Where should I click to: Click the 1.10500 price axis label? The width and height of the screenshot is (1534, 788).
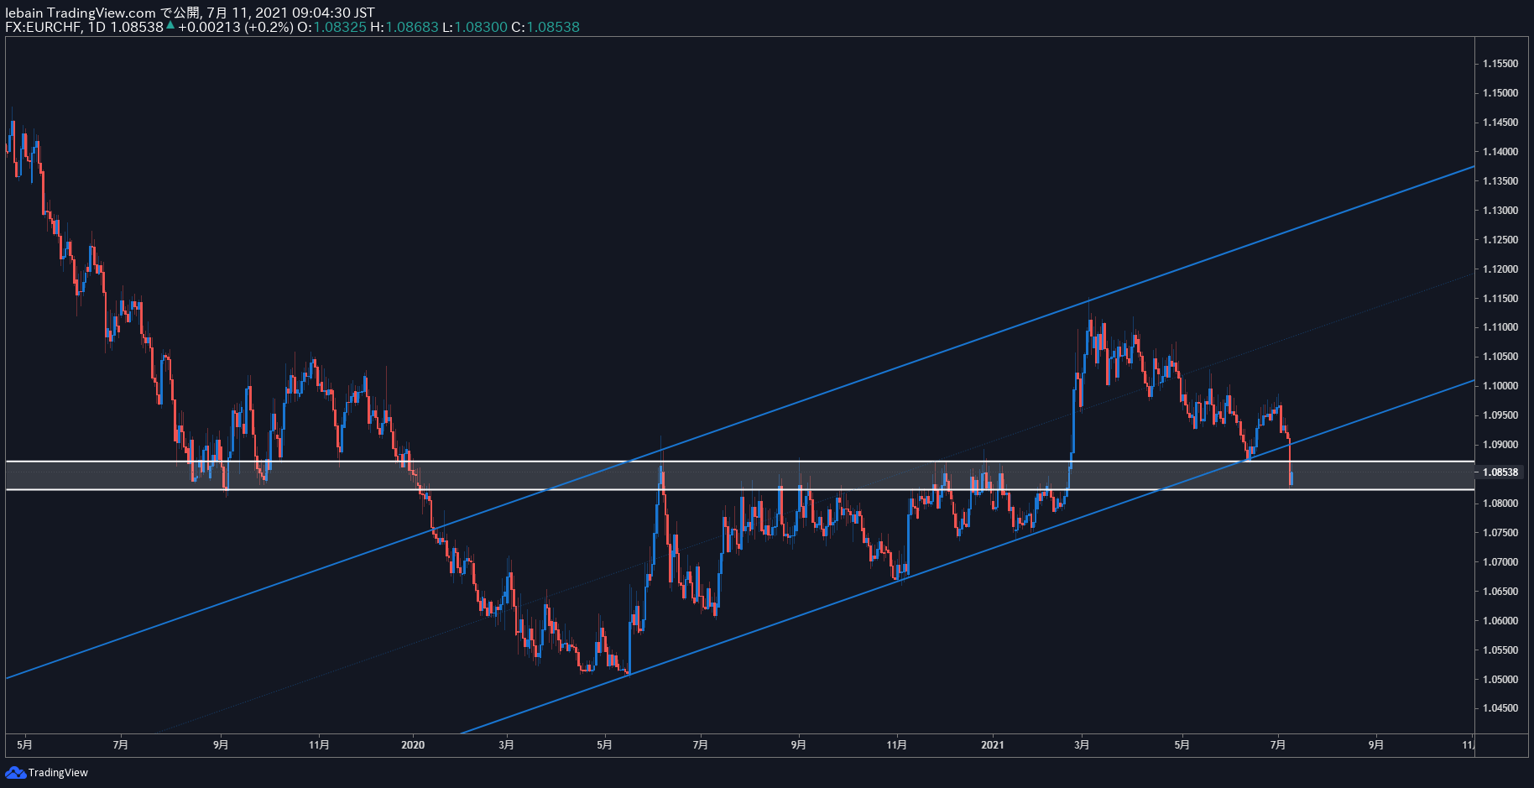tap(1500, 357)
